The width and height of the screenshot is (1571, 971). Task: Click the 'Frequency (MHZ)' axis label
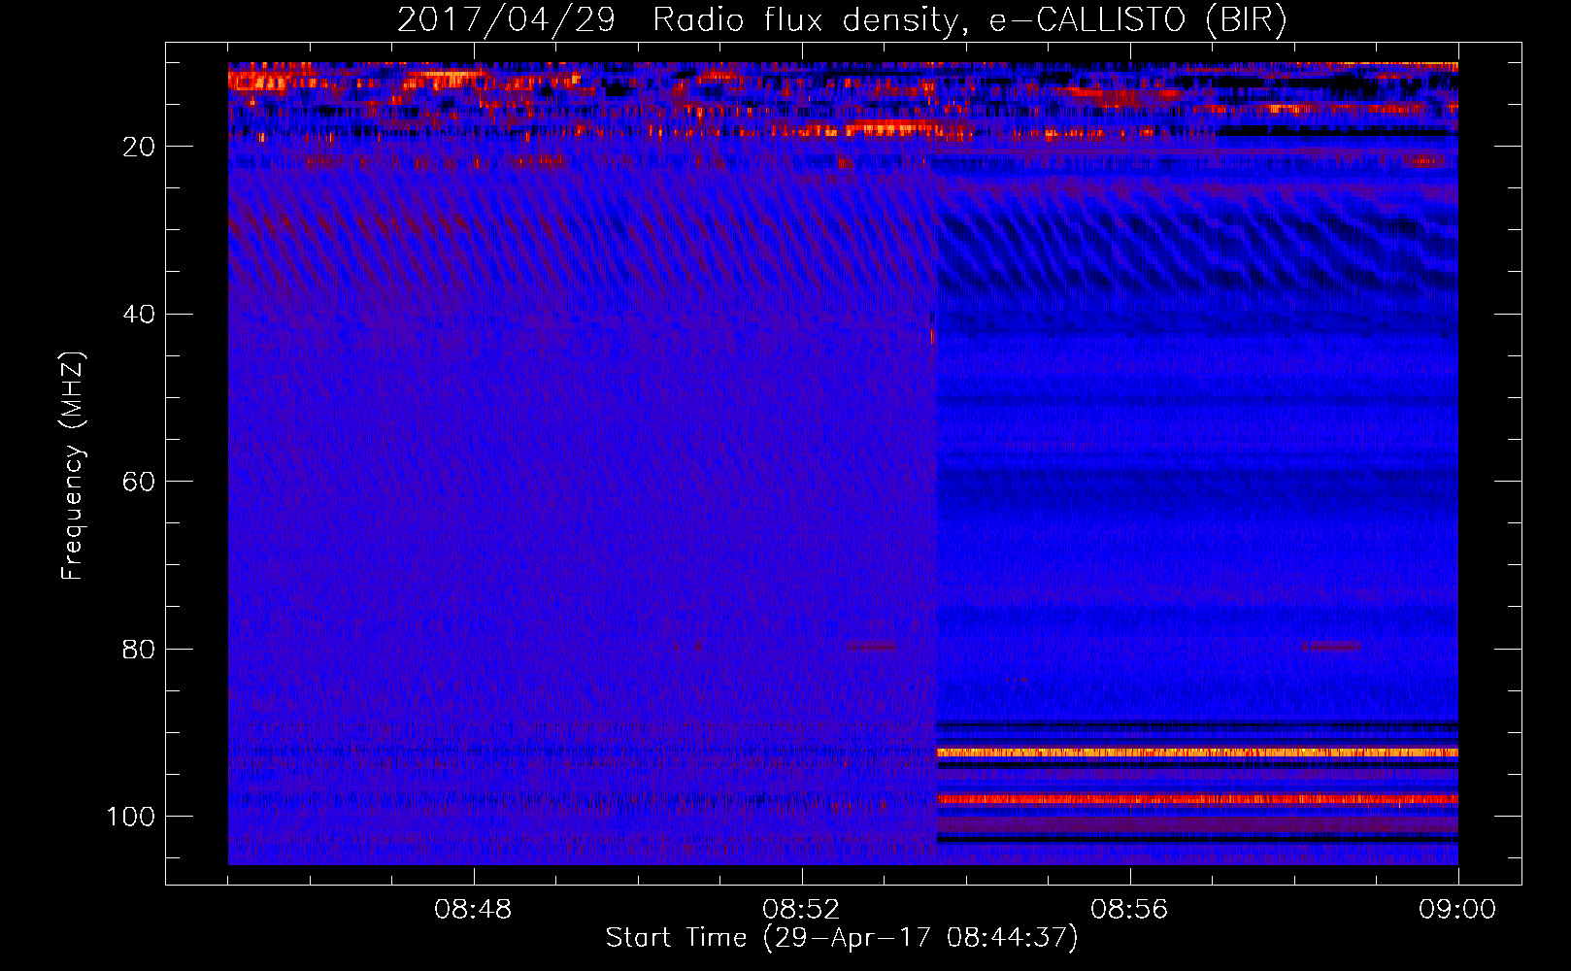(x=73, y=465)
